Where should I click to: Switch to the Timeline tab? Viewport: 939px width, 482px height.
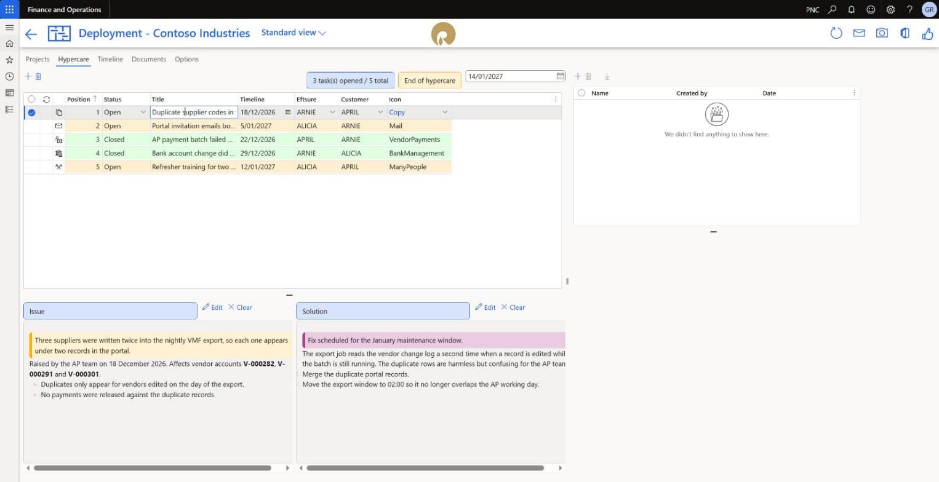pos(110,59)
